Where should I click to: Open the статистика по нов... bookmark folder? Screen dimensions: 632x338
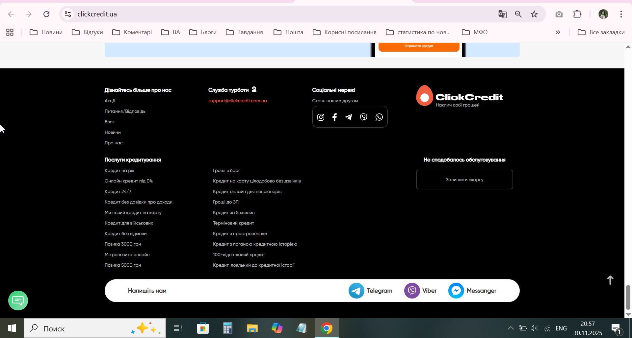coord(418,32)
